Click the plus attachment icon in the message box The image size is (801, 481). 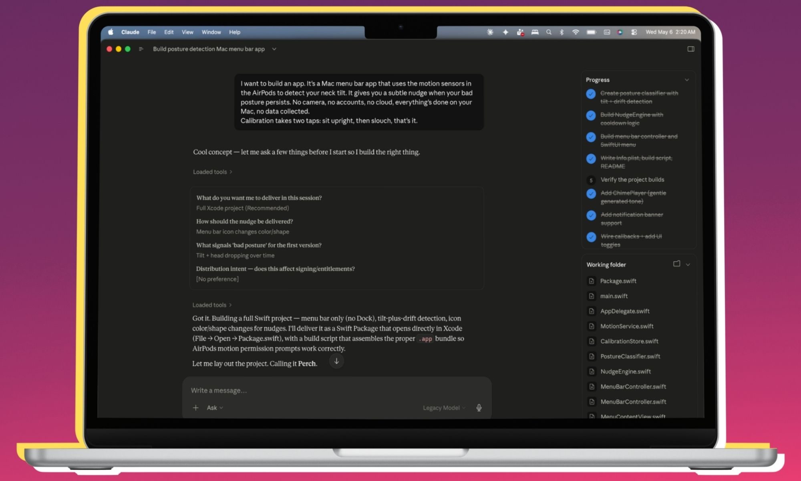[x=195, y=408]
